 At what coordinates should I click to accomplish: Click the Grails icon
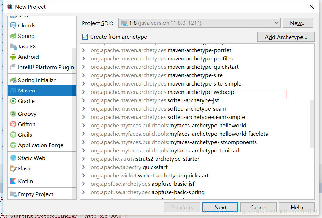(x=13, y=135)
